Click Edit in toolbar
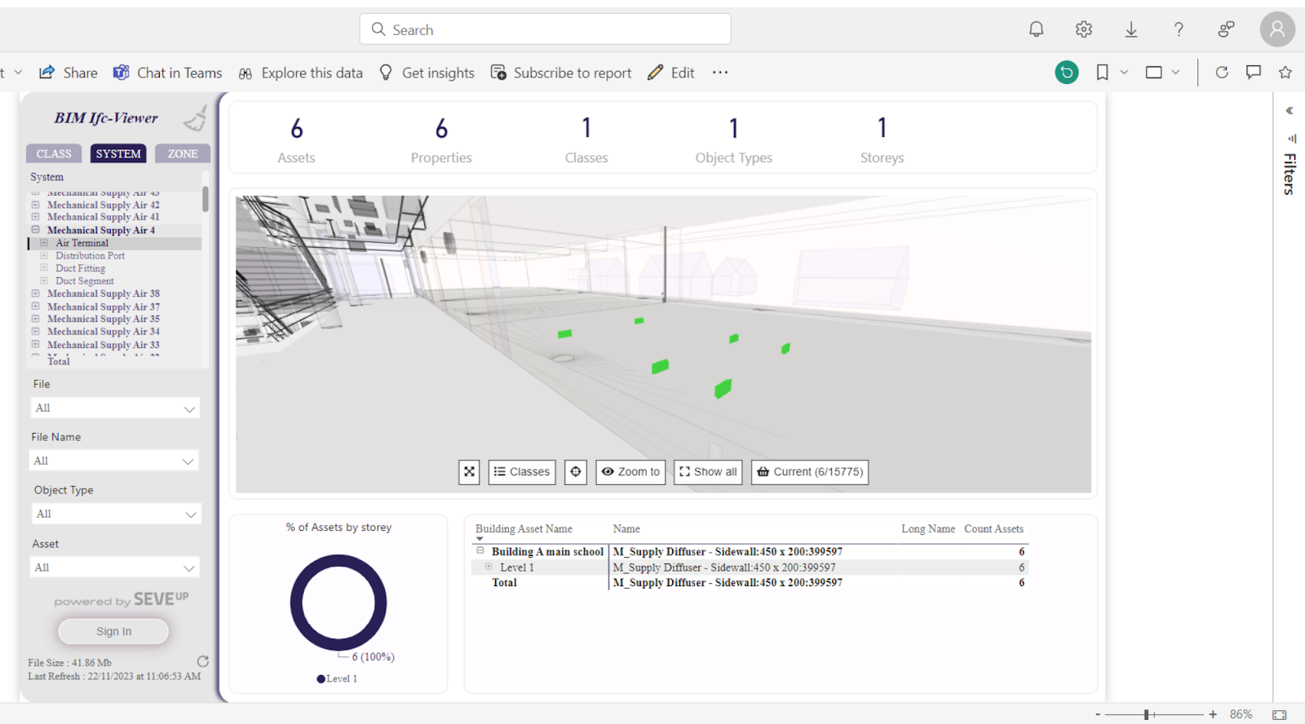This screenshot has width=1305, height=724. coord(671,73)
